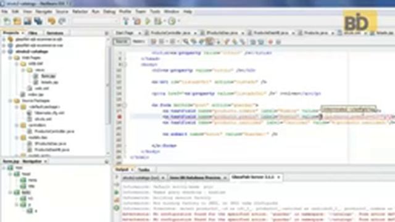Open the Navigate menu
395x222 pixels.
[44, 12]
